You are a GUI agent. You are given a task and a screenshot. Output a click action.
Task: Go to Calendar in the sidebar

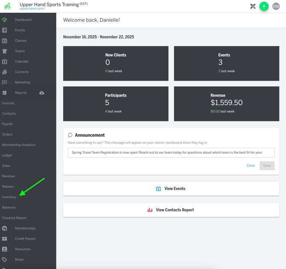click(22, 62)
